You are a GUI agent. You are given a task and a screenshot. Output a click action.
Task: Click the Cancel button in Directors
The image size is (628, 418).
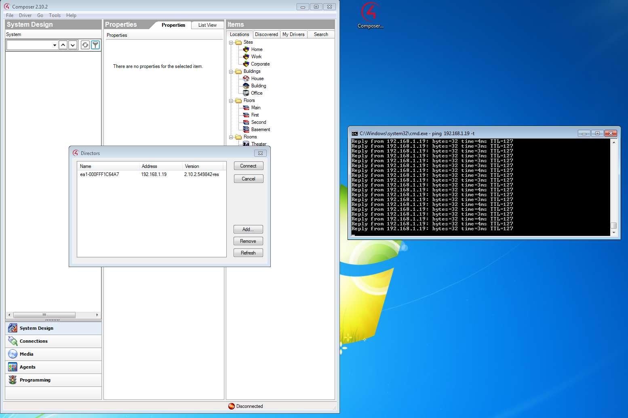(x=248, y=179)
